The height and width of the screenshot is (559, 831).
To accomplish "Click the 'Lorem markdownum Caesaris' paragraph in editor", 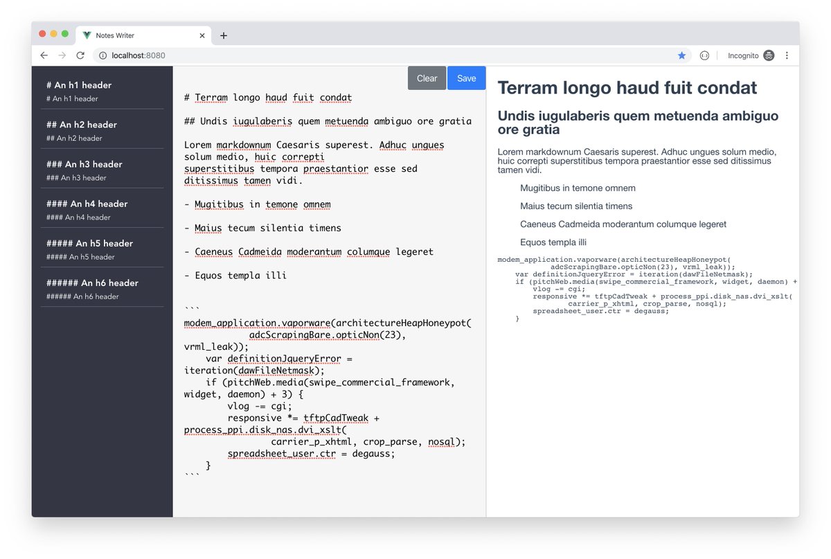I will [x=314, y=163].
